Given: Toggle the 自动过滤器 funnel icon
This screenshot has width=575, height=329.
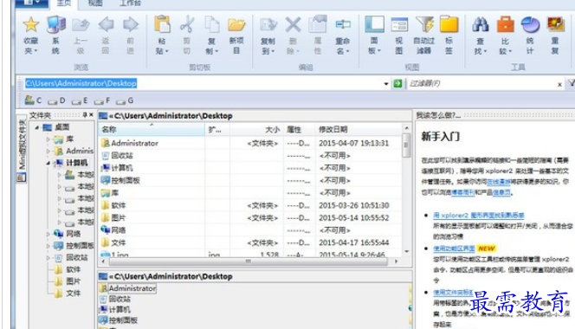Looking at the screenshot, I should point(424,24).
